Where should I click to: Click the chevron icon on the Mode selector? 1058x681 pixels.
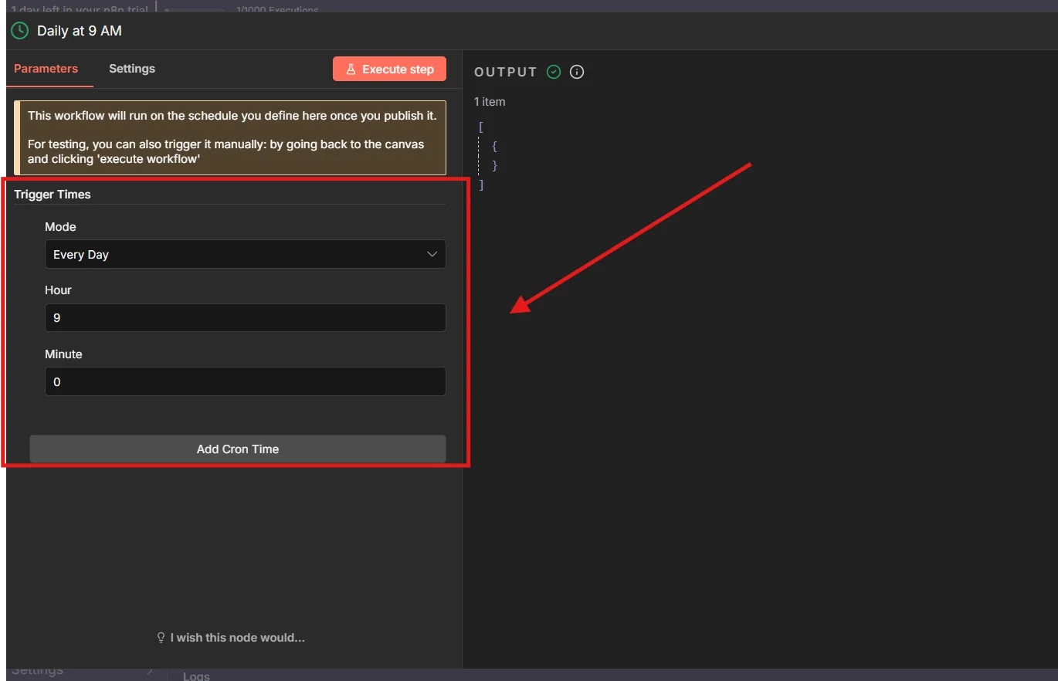pyautogui.click(x=432, y=253)
